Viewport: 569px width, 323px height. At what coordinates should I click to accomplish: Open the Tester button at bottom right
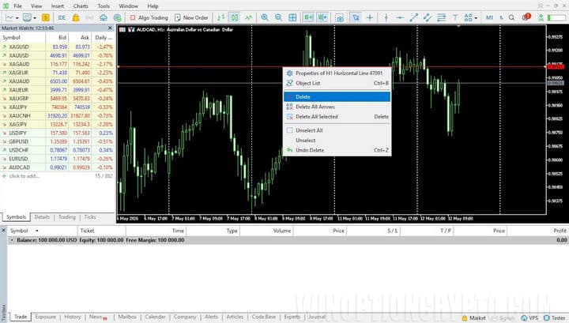[555, 318]
